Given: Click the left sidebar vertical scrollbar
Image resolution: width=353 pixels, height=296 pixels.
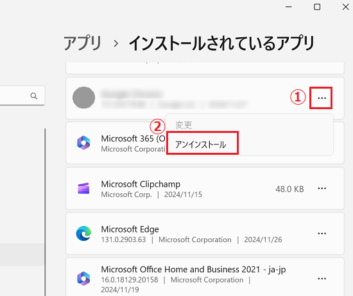Looking at the screenshot, I should (45, 212).
